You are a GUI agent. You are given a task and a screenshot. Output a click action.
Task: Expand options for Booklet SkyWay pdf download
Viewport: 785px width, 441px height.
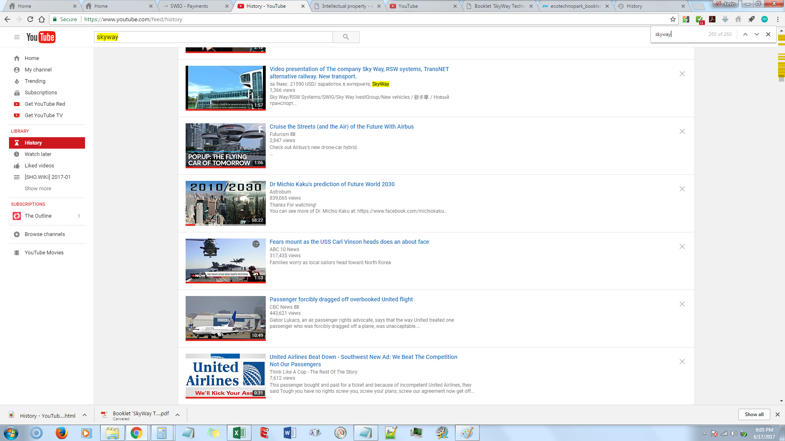[177, 415]
